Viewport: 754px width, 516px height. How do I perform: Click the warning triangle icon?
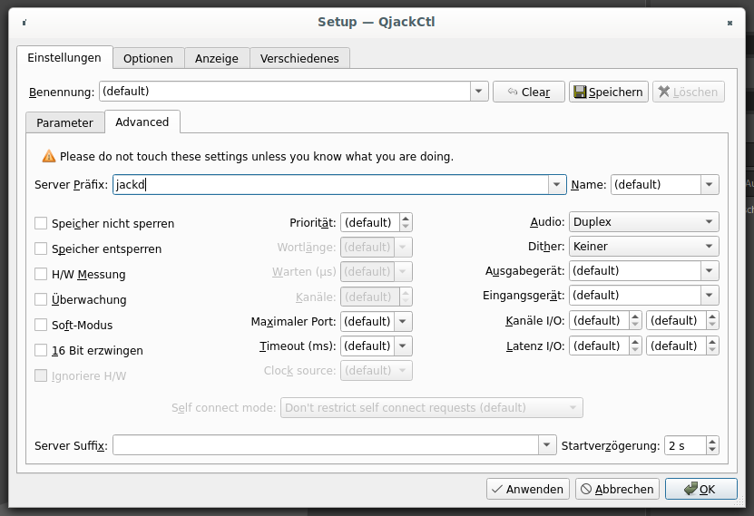tap(48, 156)
